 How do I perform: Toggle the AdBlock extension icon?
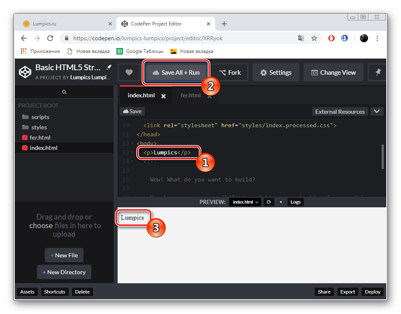pos(331,38)
